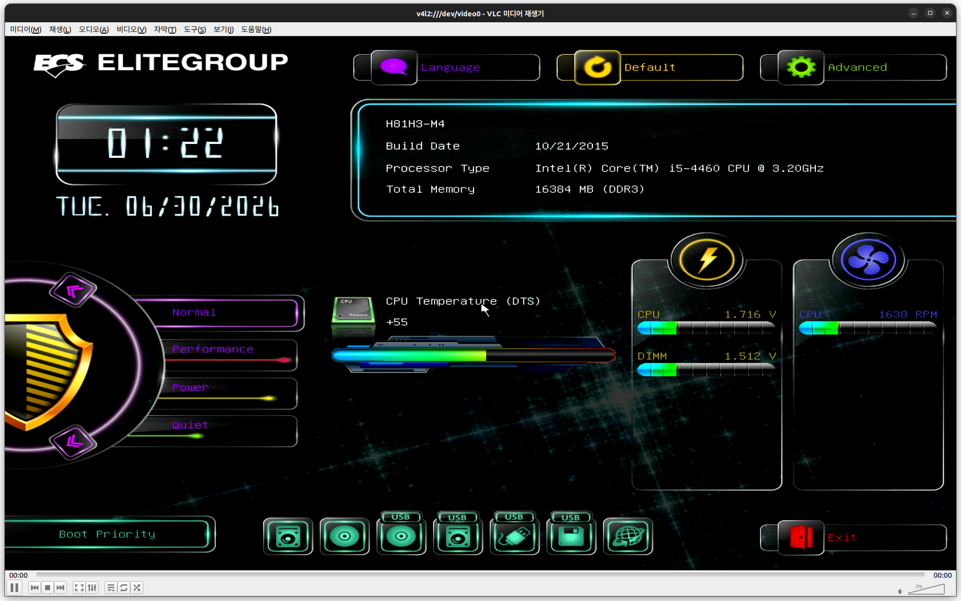Click the CPU Temperature (DTS) label

point(463,301)
